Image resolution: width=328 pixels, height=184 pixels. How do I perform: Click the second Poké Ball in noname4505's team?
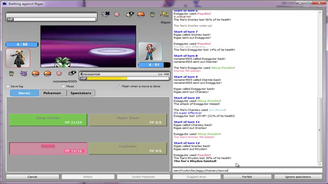point(47,74)
